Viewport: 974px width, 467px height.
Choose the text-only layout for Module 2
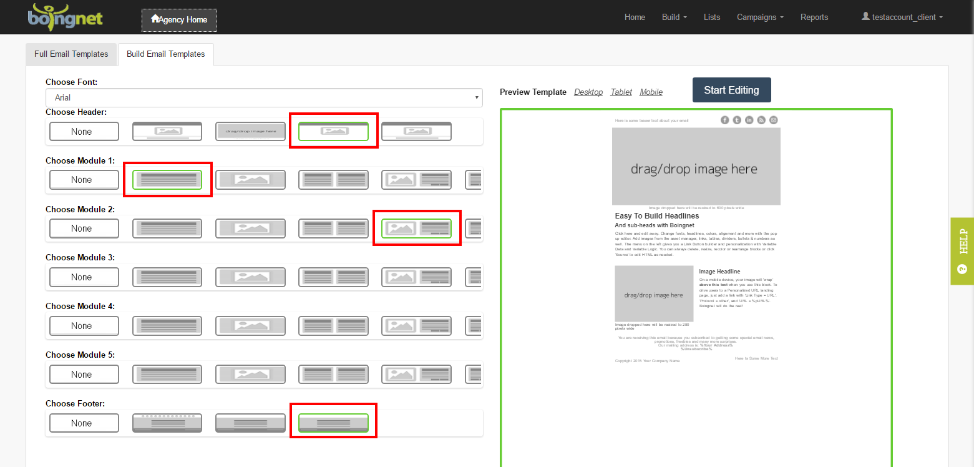pyautogui.click(x=167, y=229)
